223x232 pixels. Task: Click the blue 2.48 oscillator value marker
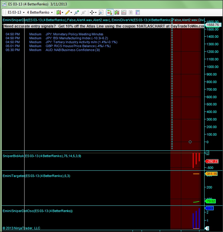(x=209, y=208)
